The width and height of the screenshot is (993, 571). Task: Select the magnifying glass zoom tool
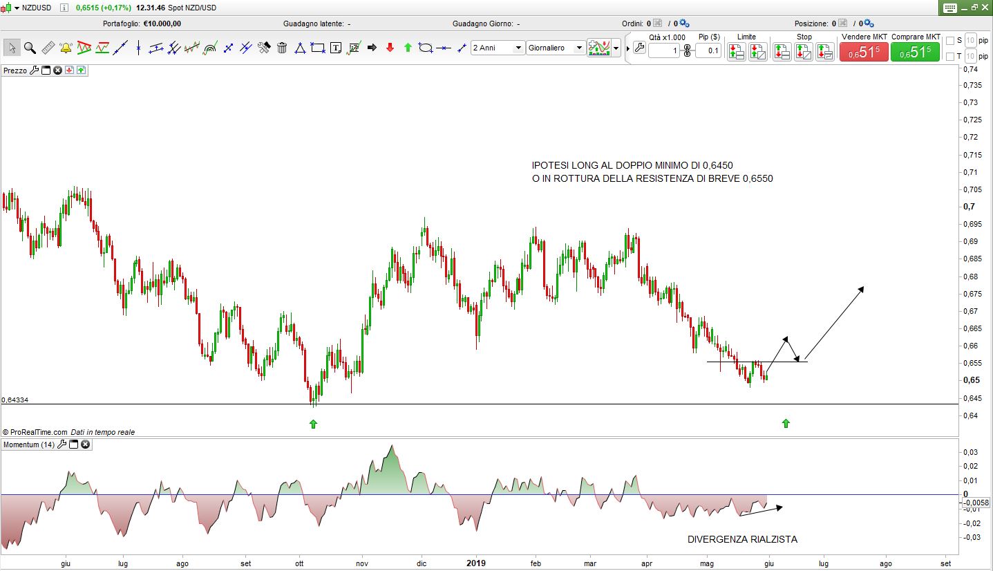30,48
